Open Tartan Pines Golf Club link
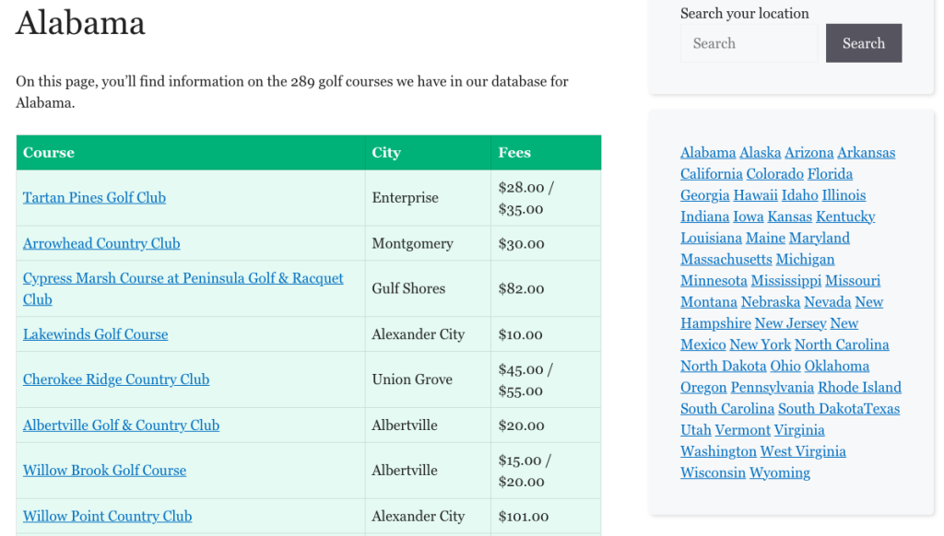944x536 pixels. [95, 198]
